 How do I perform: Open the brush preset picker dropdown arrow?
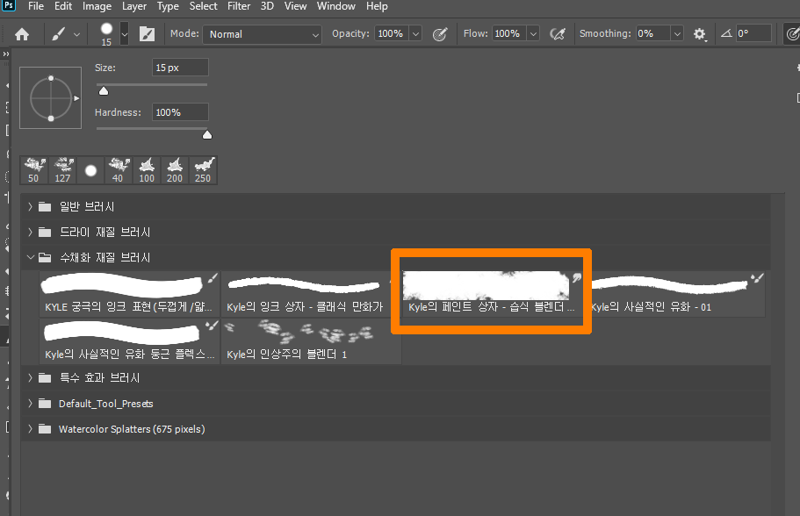[x=124, y=34]
